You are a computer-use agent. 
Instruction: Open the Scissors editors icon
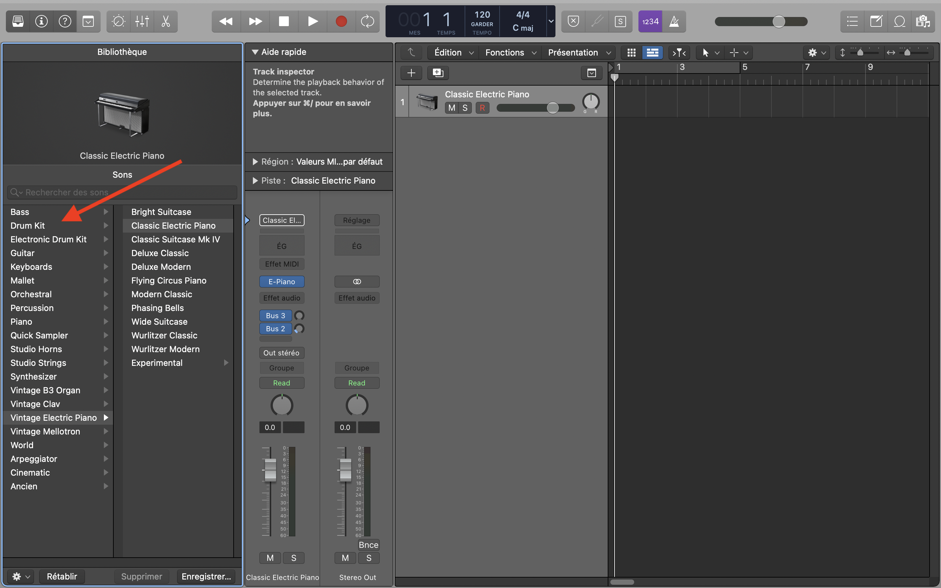tap(166, 21)
